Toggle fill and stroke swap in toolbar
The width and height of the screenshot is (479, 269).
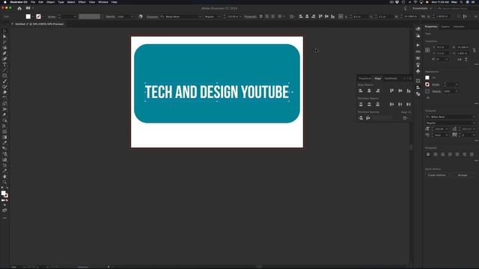[x=7, y=188]
